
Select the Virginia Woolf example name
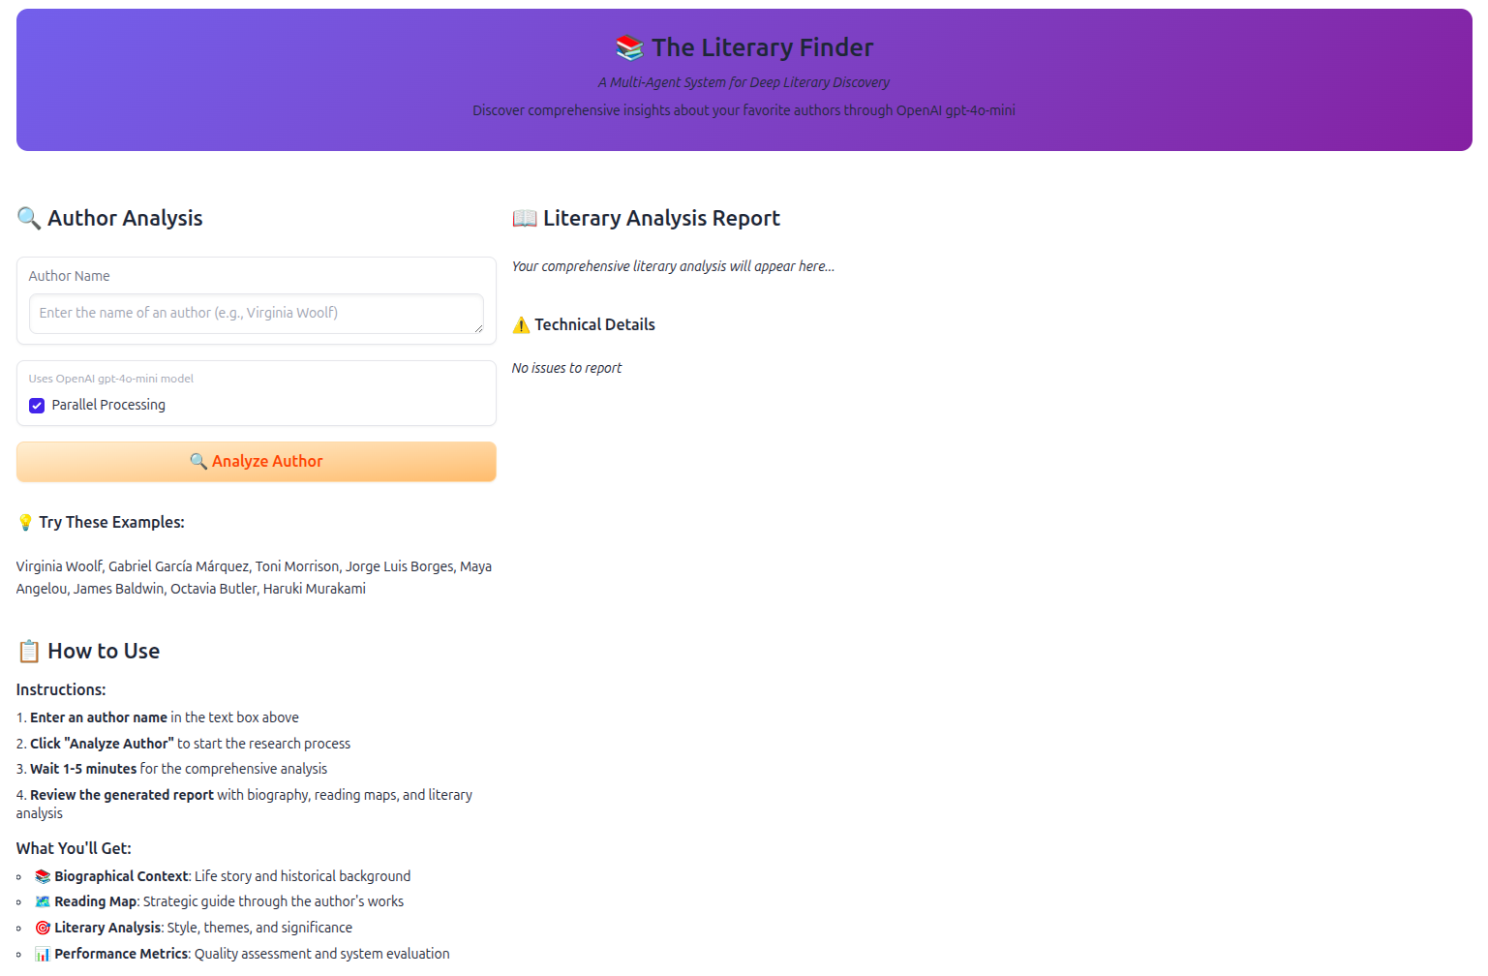pos(58,565)
